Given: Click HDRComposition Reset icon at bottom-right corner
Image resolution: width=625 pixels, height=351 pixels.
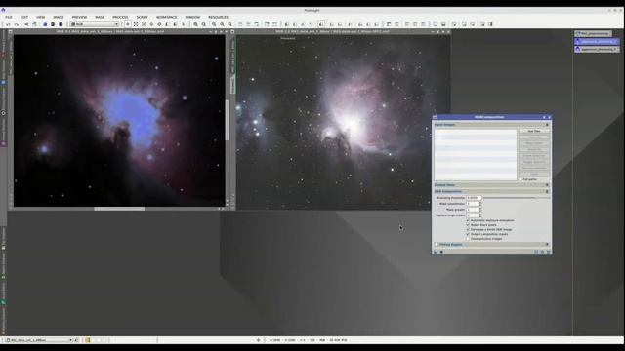Looking at the screenshot, I should (549, 252).
